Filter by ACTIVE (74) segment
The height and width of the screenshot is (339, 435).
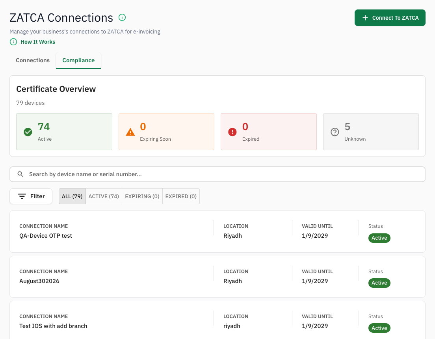(x=104, y=196)
